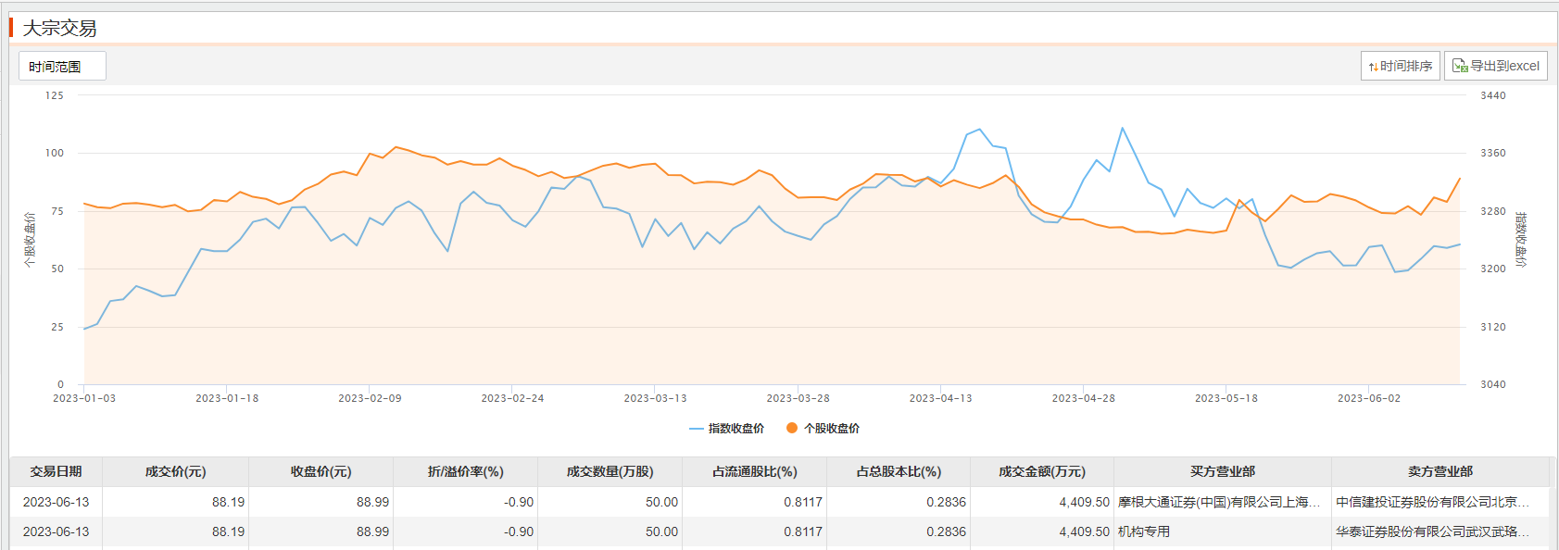1559x550 pixels.
Task: Click the orange 个股收盘价 legend dot
Action: point(792,428)
